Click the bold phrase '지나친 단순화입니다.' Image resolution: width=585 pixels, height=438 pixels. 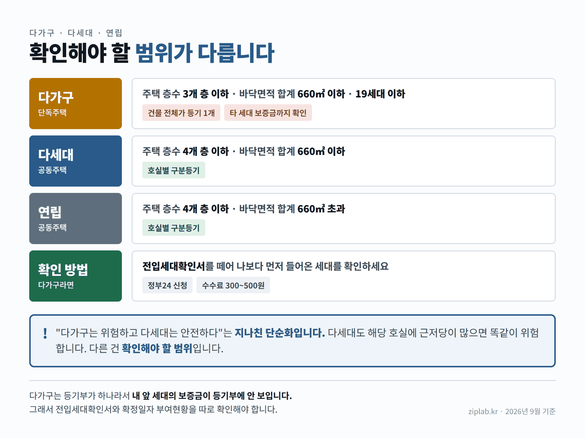click(x=280, y=333)
